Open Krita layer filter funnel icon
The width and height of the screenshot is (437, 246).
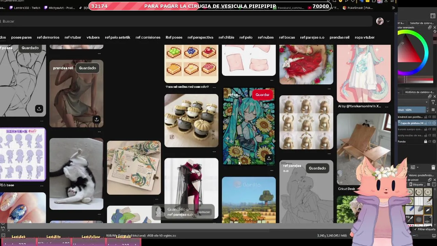point(433,102)
